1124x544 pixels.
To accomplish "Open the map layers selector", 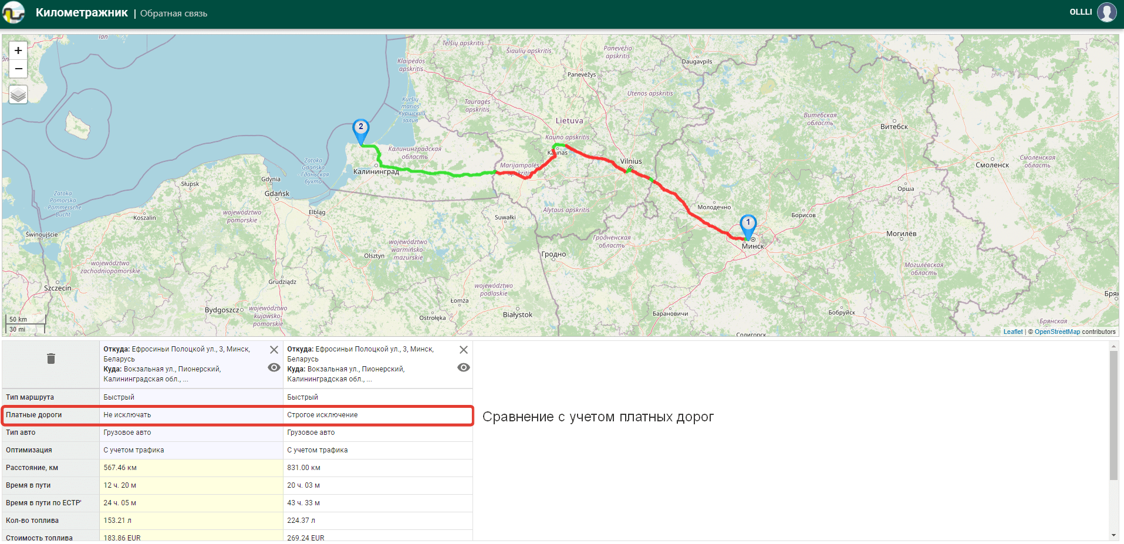I will click(18, 94).
